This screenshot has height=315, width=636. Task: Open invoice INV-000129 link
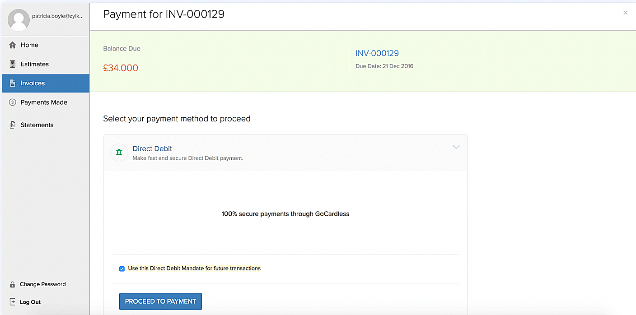coord(377,53)
